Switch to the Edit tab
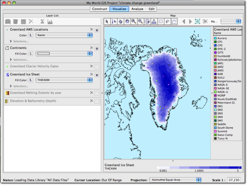This screenshot has height=185, width=247. [151, 9]
